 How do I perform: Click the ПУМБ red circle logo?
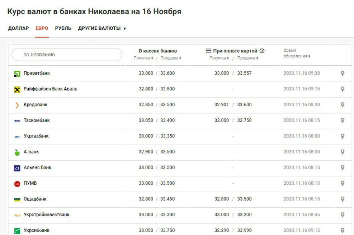(x=17, y=184)
